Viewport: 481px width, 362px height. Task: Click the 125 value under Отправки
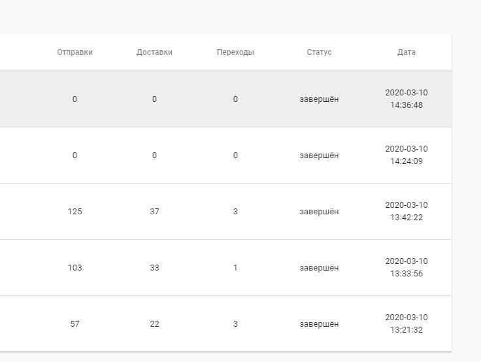coord(75,211)
